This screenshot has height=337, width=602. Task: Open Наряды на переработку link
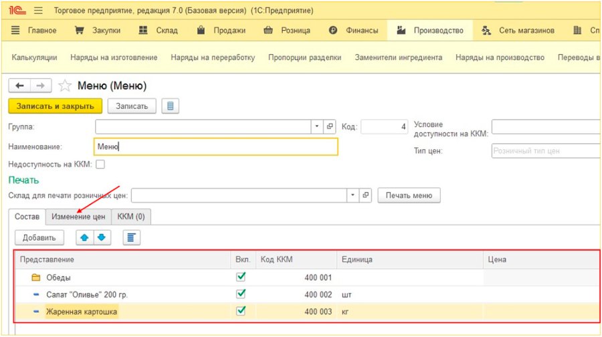click(213, 58)
